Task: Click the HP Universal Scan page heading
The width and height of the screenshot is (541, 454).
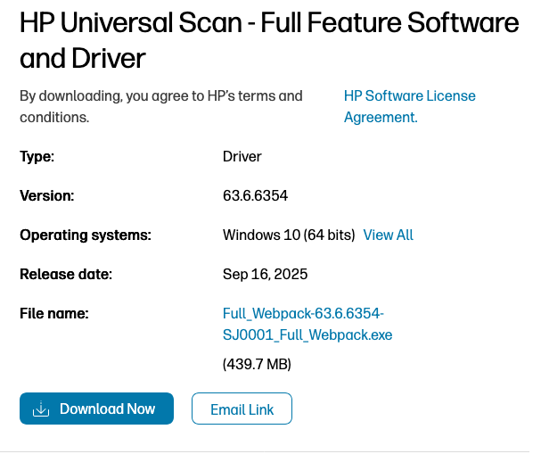Action: [269, 41]
